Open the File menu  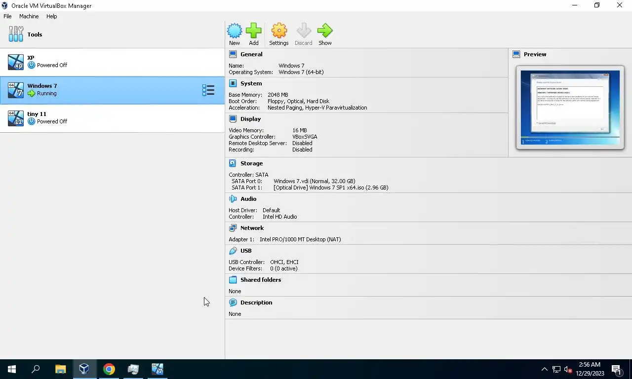click(x=7, y=16)
